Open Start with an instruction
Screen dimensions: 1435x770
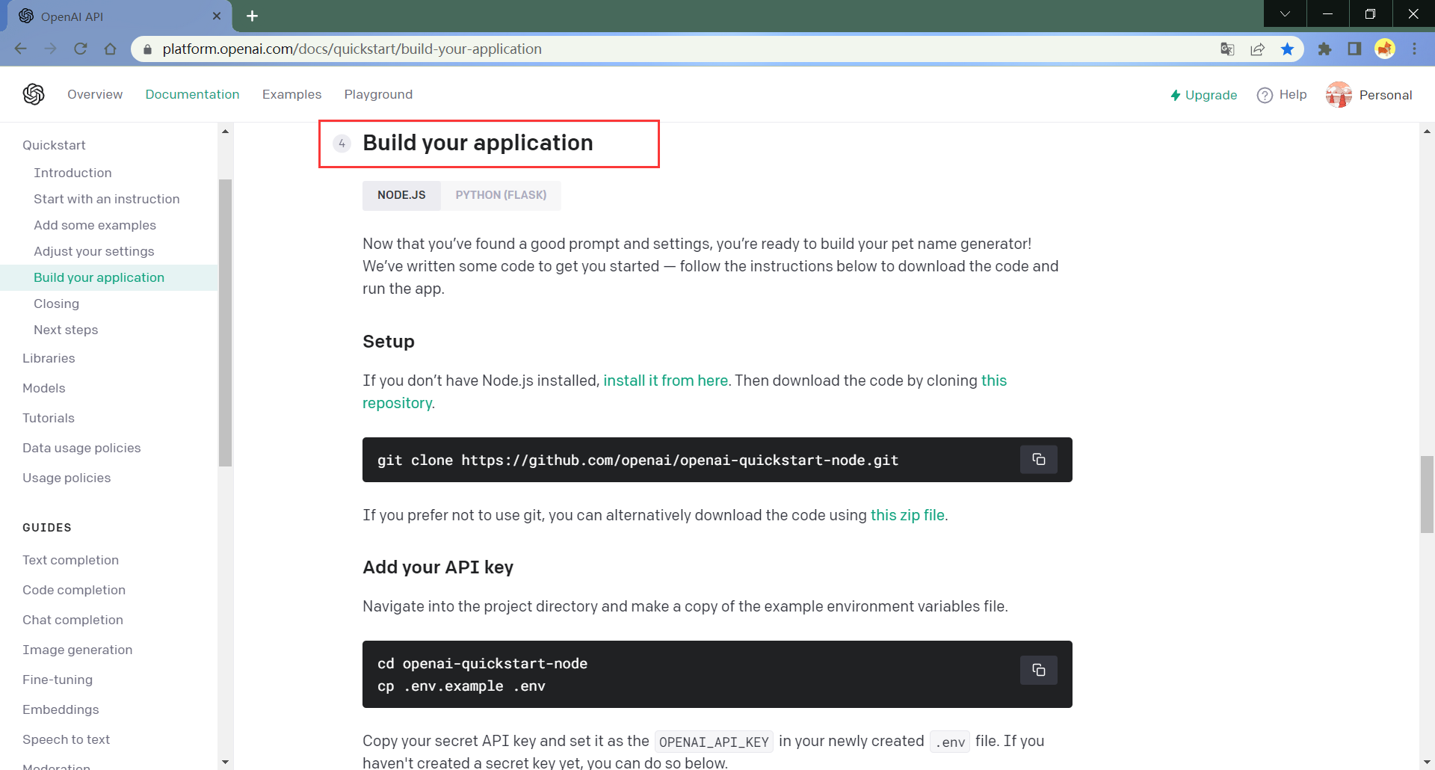pos(107,199)
